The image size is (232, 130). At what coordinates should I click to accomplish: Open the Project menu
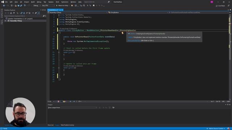tap(26, 2)
